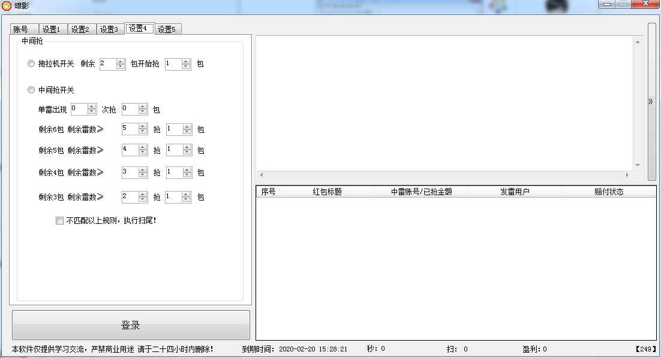Increase the 次抢 packet spinner
The image size is (661, 358).
coord(143,107)
